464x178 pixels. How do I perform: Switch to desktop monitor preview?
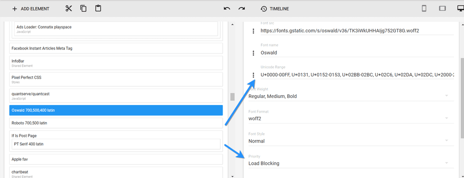[460, 9]
